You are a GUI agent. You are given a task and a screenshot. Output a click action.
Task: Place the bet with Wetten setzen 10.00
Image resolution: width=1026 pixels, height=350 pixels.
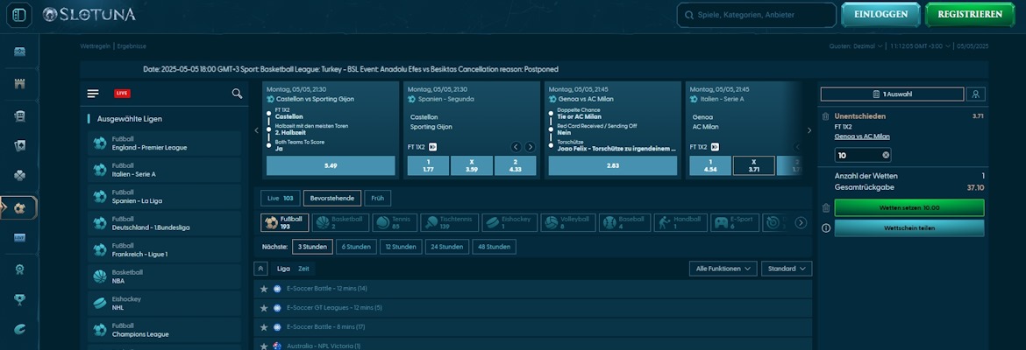[x=908, y=207]
